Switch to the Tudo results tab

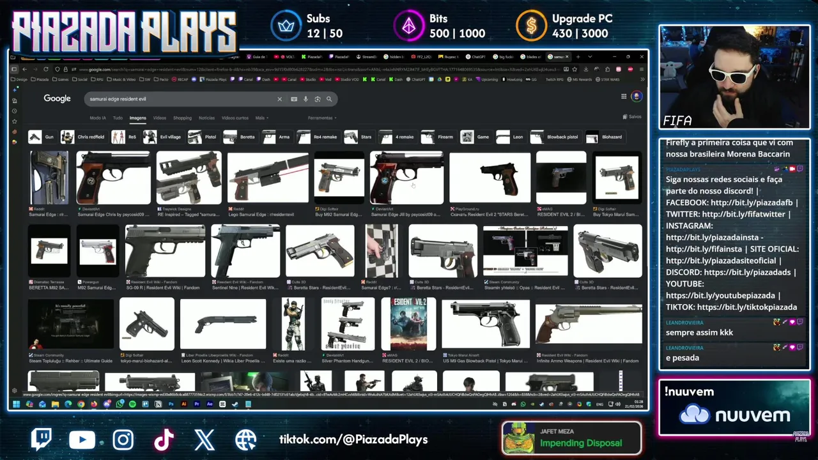pyautogui.click(x=118, y=118)
